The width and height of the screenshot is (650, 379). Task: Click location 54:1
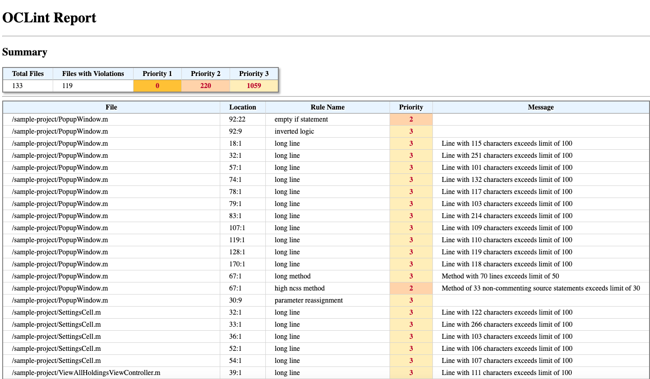[x=235, y=361]
